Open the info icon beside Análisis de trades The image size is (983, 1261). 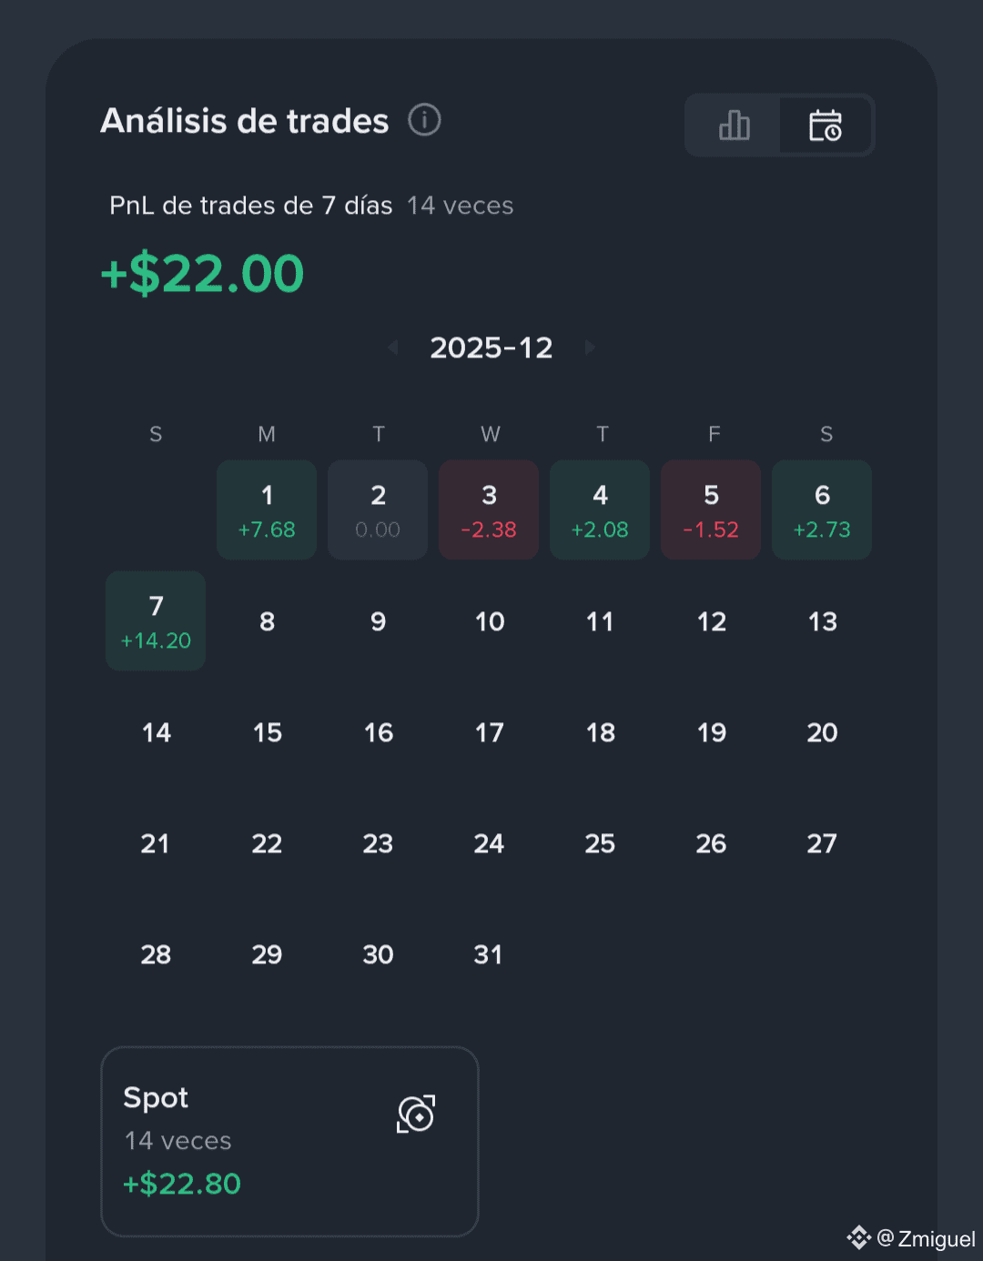click(x=424, y=119)
